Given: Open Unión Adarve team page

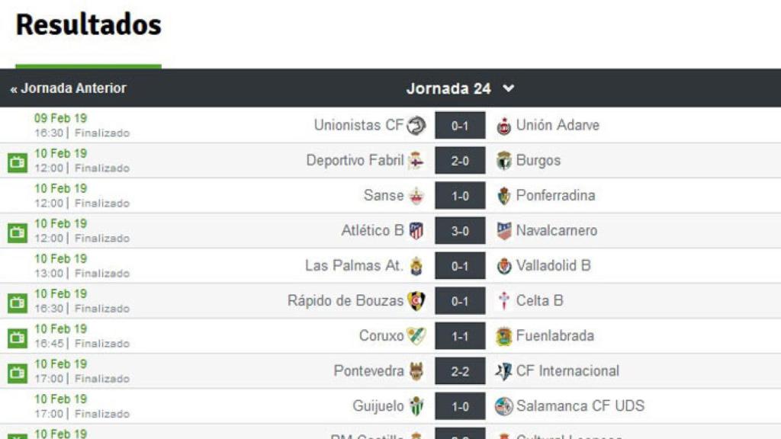Looking at the screenshot, I should pyautogui.click(x=558, y=125).
